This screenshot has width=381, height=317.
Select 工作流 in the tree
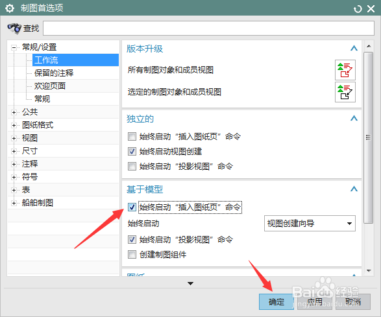tap(75, 60)
